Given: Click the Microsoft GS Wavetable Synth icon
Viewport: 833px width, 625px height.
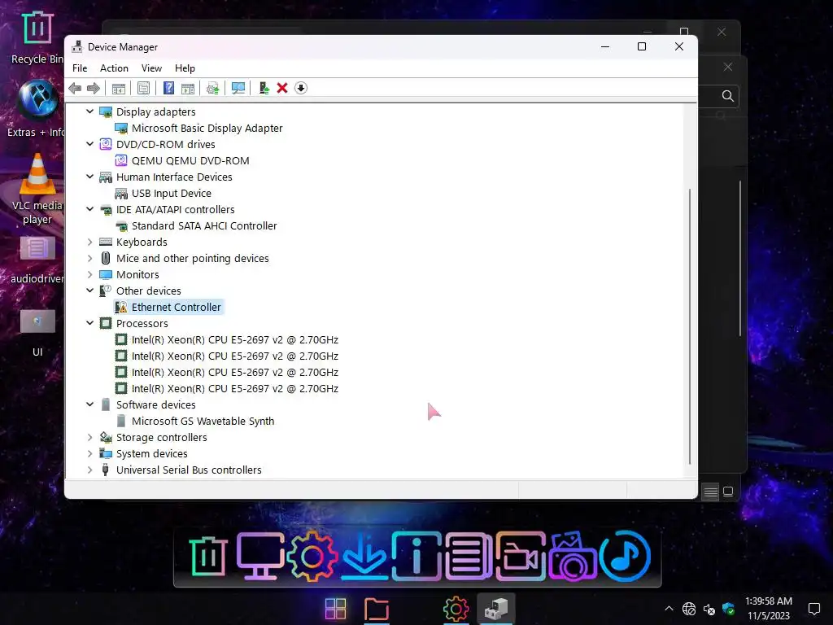Looking at the screenshot, I should pyautogui.click(x=121, y=421).
